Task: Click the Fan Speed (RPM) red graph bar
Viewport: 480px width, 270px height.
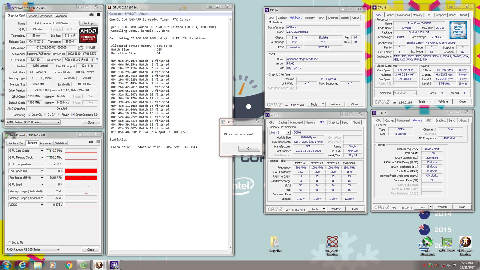Action: [81, 178]
